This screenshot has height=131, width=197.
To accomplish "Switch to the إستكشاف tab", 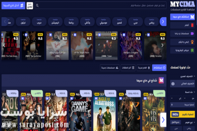I will [159, 68].
